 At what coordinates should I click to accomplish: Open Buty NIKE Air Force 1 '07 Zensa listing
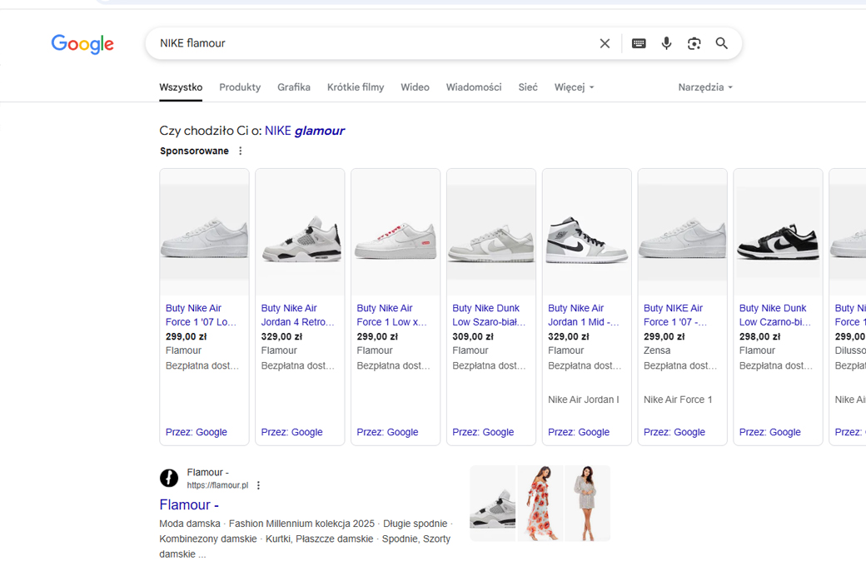coord(675,315)
